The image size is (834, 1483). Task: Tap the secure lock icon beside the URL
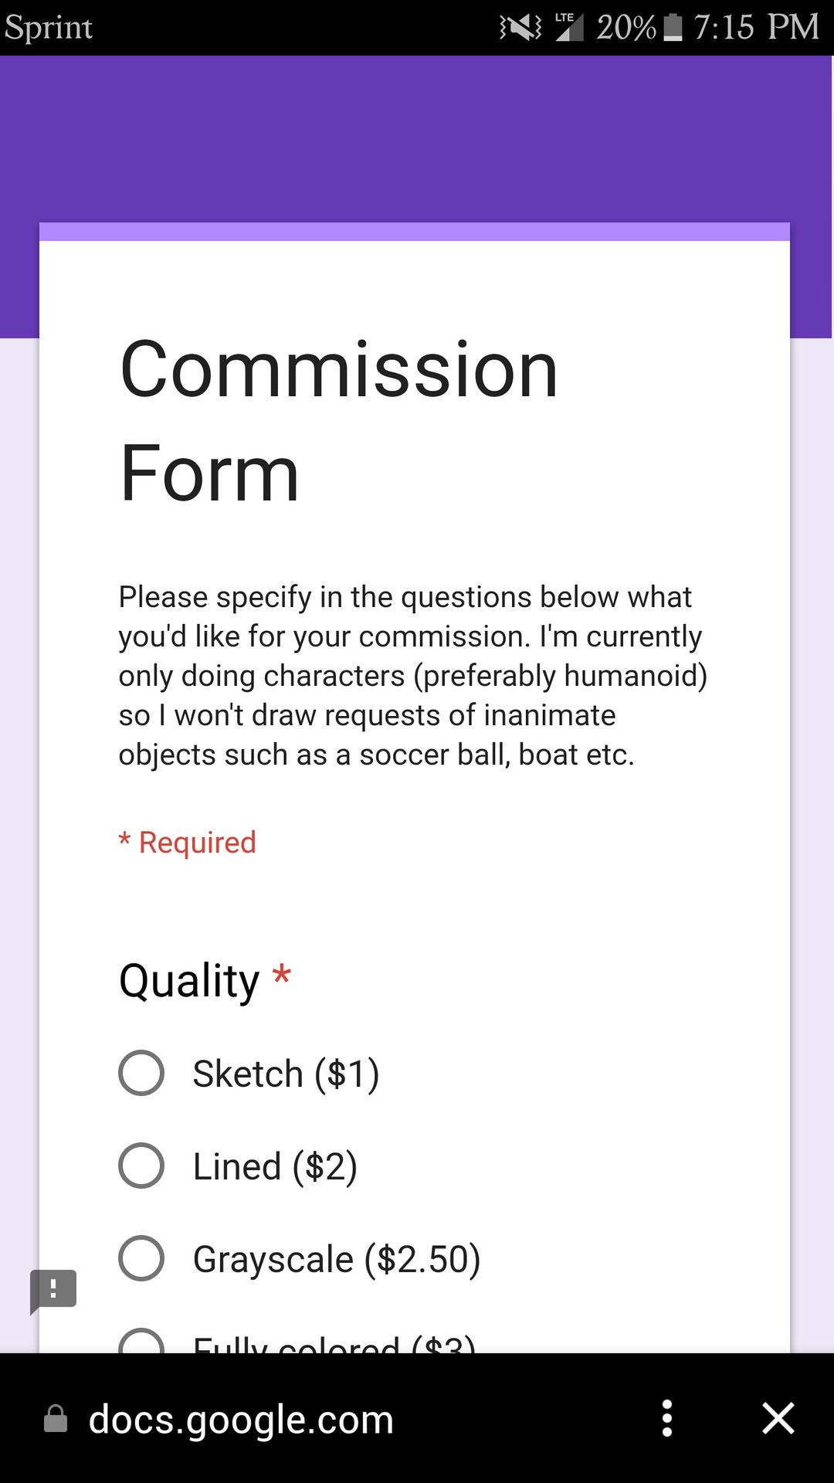click(56, 1419)
